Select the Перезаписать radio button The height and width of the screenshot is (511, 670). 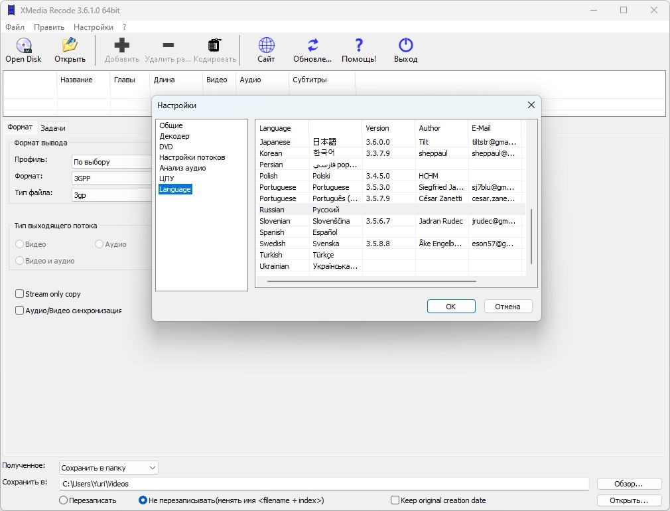point(64,500)
